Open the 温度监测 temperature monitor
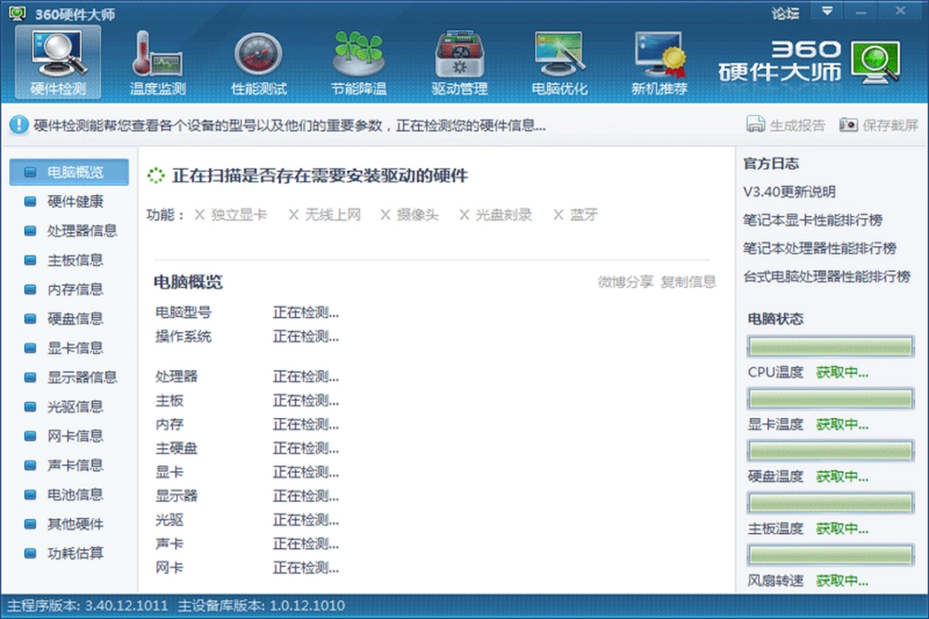The width and height of the screenshot is (929, 619). (x=157, y=60)
